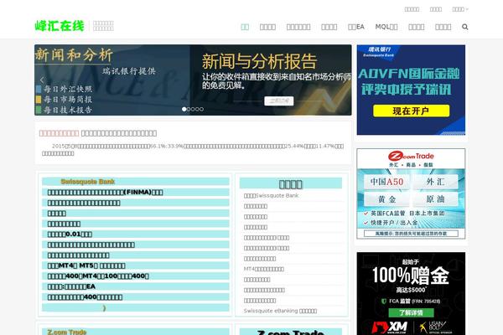Select the first carousel dot indicator
This screenshot has height=335, width=503.
tap(184, 110)
